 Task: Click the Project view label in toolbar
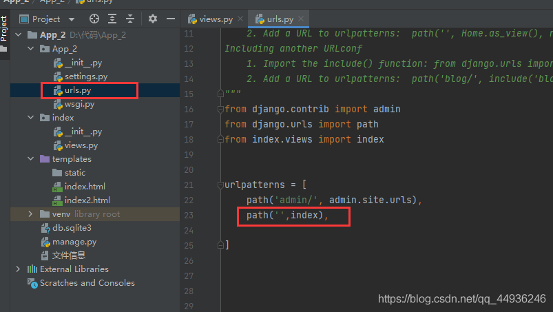point(46,19)
